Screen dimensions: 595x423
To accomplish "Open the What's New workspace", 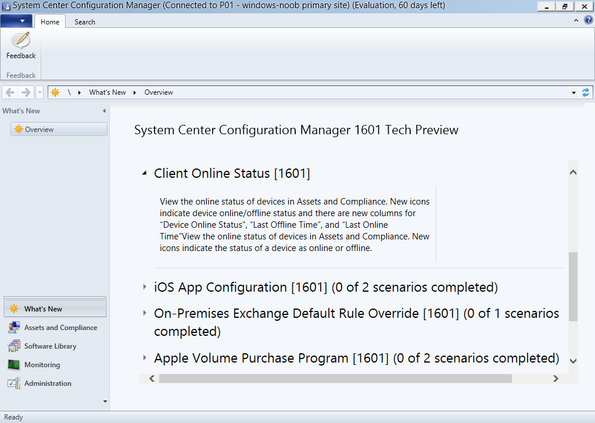I will 55,309.
